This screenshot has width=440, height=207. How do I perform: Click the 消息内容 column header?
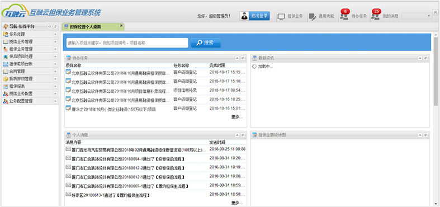74,143
